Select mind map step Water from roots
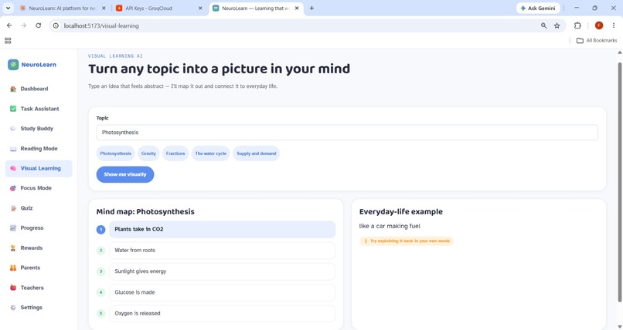The image size is (623, 330). tap(223, 251)
